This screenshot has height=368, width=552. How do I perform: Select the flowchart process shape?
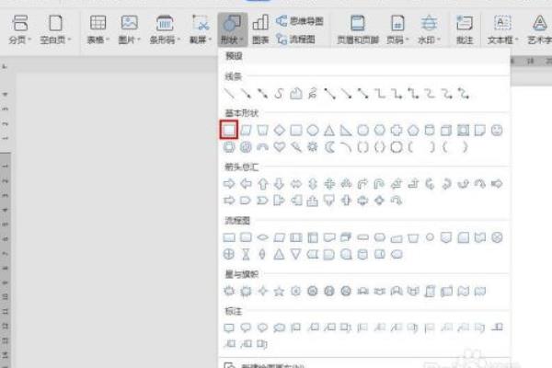click(229, 237)
